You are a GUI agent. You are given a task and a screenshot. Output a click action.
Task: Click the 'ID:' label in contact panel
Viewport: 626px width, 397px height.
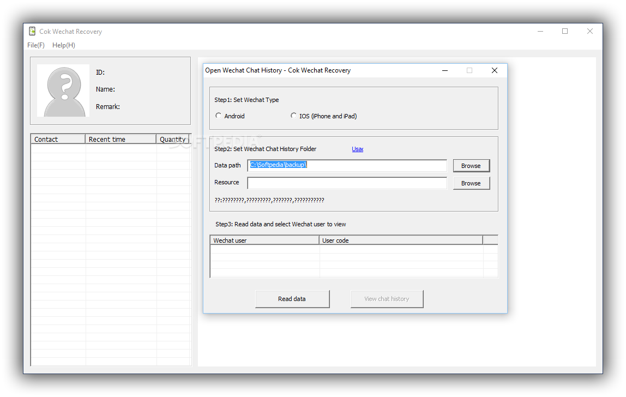point(100,73)
